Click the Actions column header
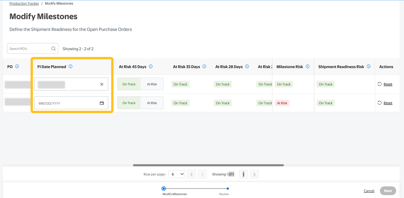The height and width of the screenshot is (198, 404). click(386, 67)
